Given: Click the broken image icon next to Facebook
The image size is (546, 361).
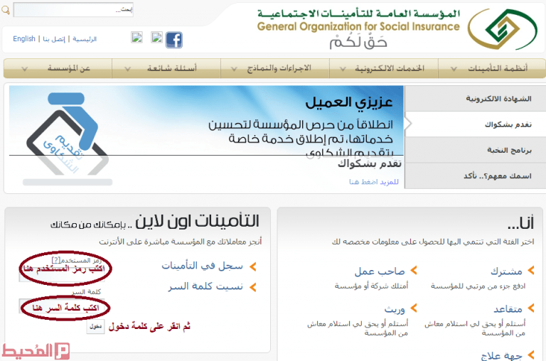Looking at the screenshot, I should click(x=156, y=37).
